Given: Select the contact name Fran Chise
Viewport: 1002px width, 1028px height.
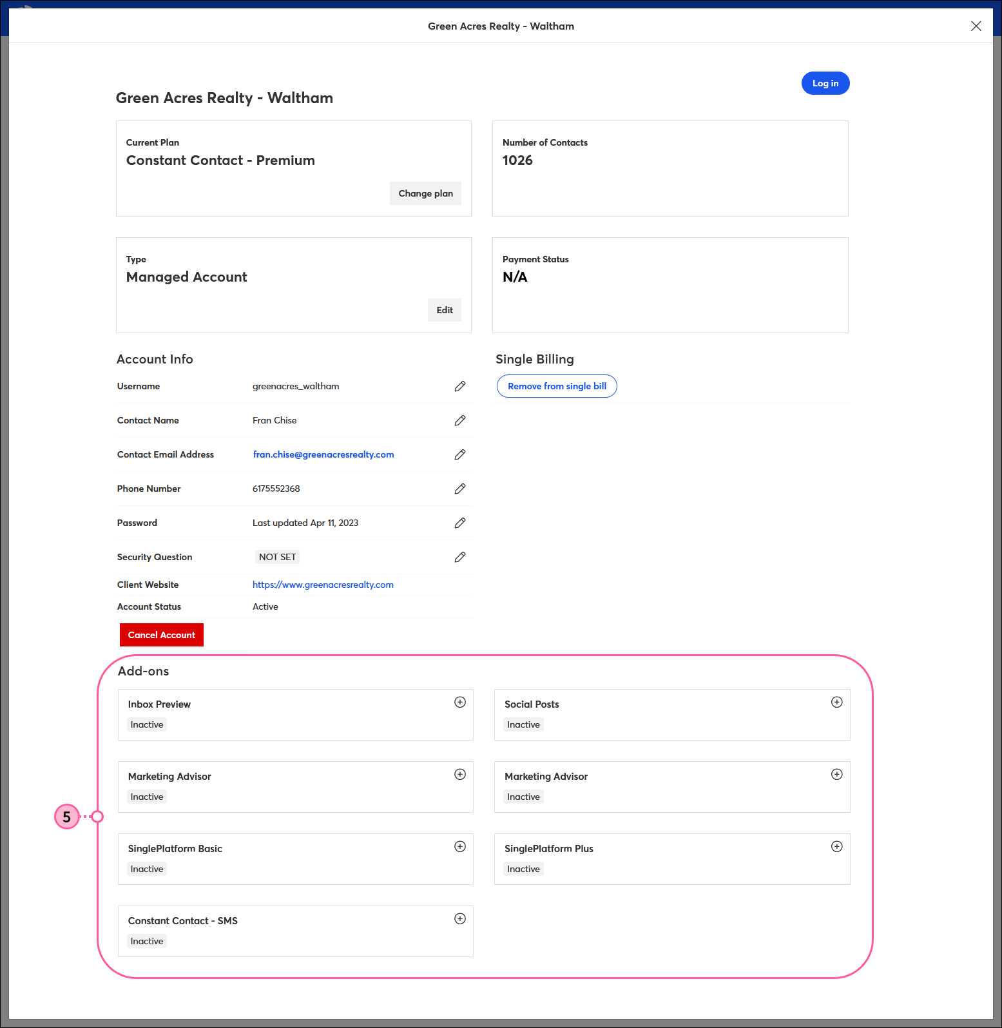Looking at the screenshot, I should coord(275,420).
